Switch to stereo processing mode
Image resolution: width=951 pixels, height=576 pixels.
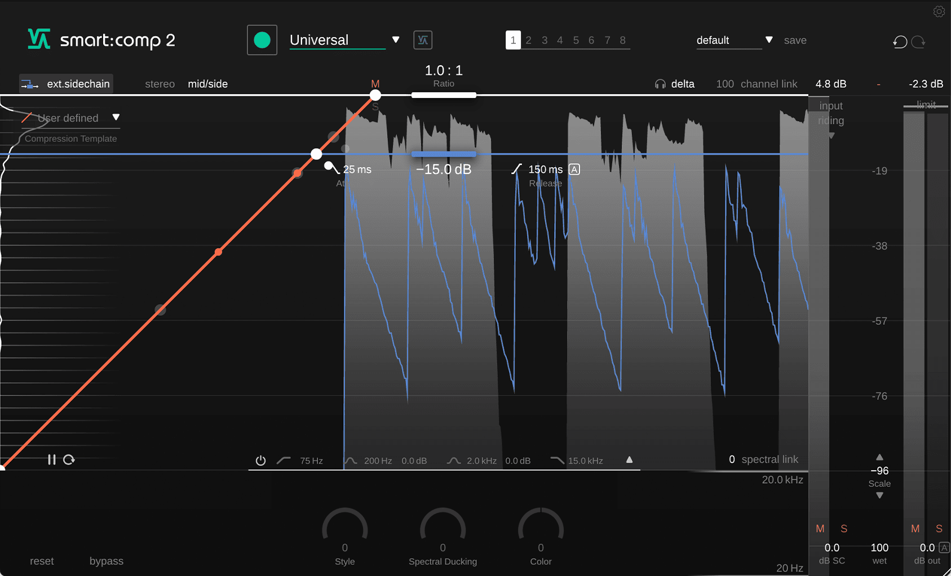(160, 84)
